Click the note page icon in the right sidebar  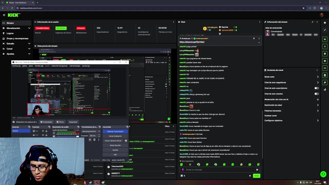tap(325, 54)
